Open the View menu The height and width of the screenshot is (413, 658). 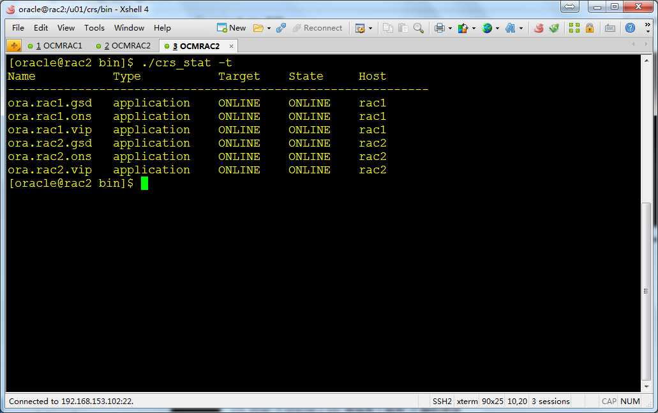66,27
